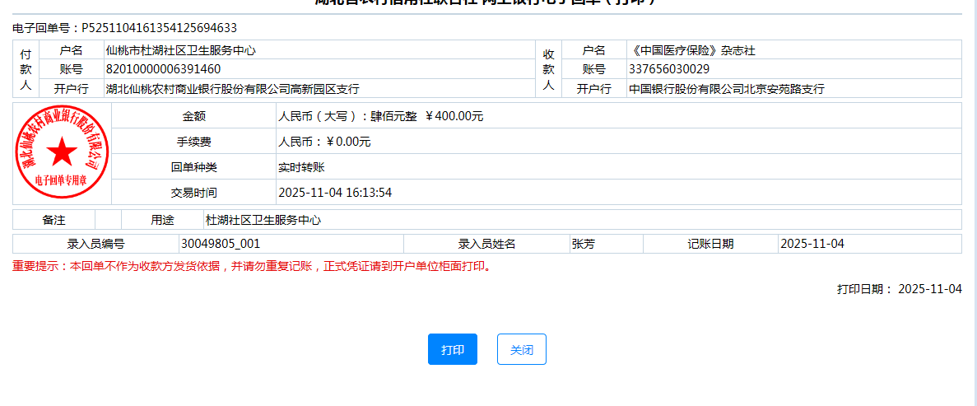Click payee name 《中国医疗保险》杂志社
The height and width of the screenshot is (406, 977).
tap(691, 50)
